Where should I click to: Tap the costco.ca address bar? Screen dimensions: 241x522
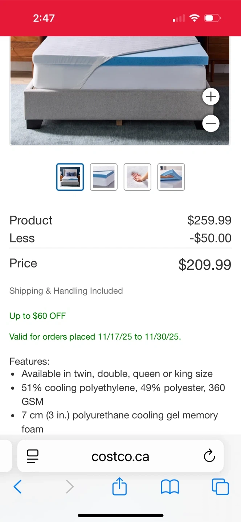tap(120, 456)
